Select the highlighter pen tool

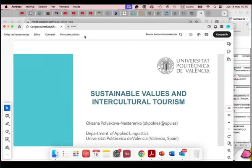[7, 124]
